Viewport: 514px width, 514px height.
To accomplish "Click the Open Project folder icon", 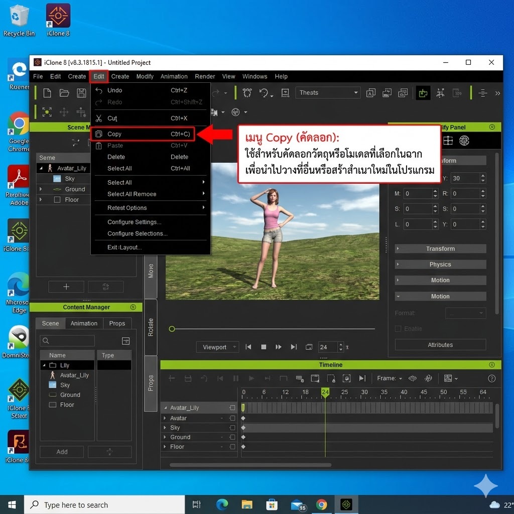I will click(64, 93).
